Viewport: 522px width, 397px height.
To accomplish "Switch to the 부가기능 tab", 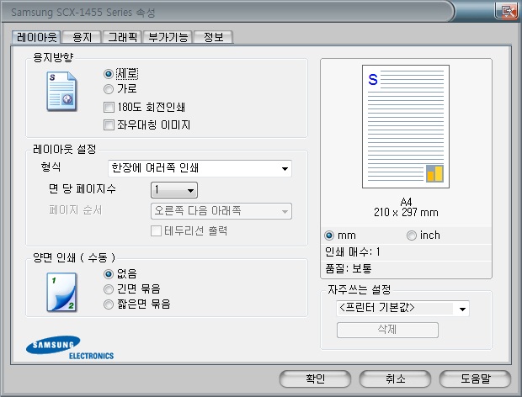I will 168,37.
